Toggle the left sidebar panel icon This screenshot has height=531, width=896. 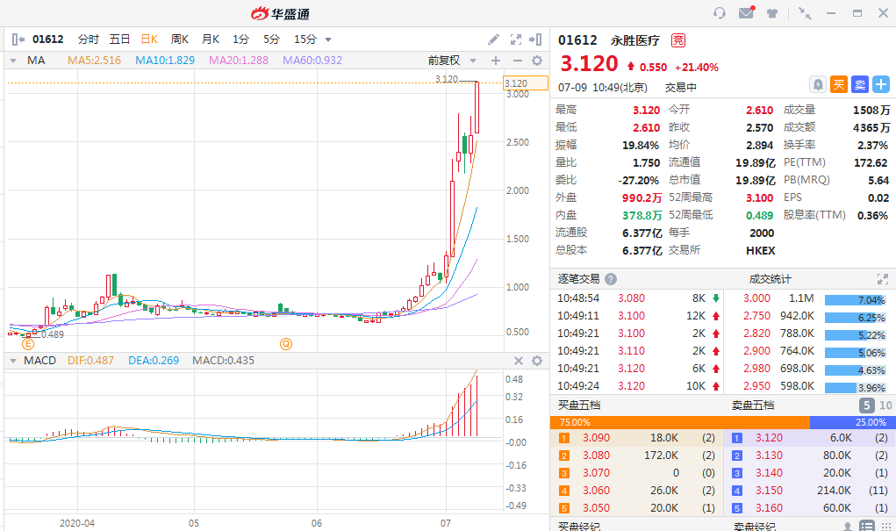(18, 39)
